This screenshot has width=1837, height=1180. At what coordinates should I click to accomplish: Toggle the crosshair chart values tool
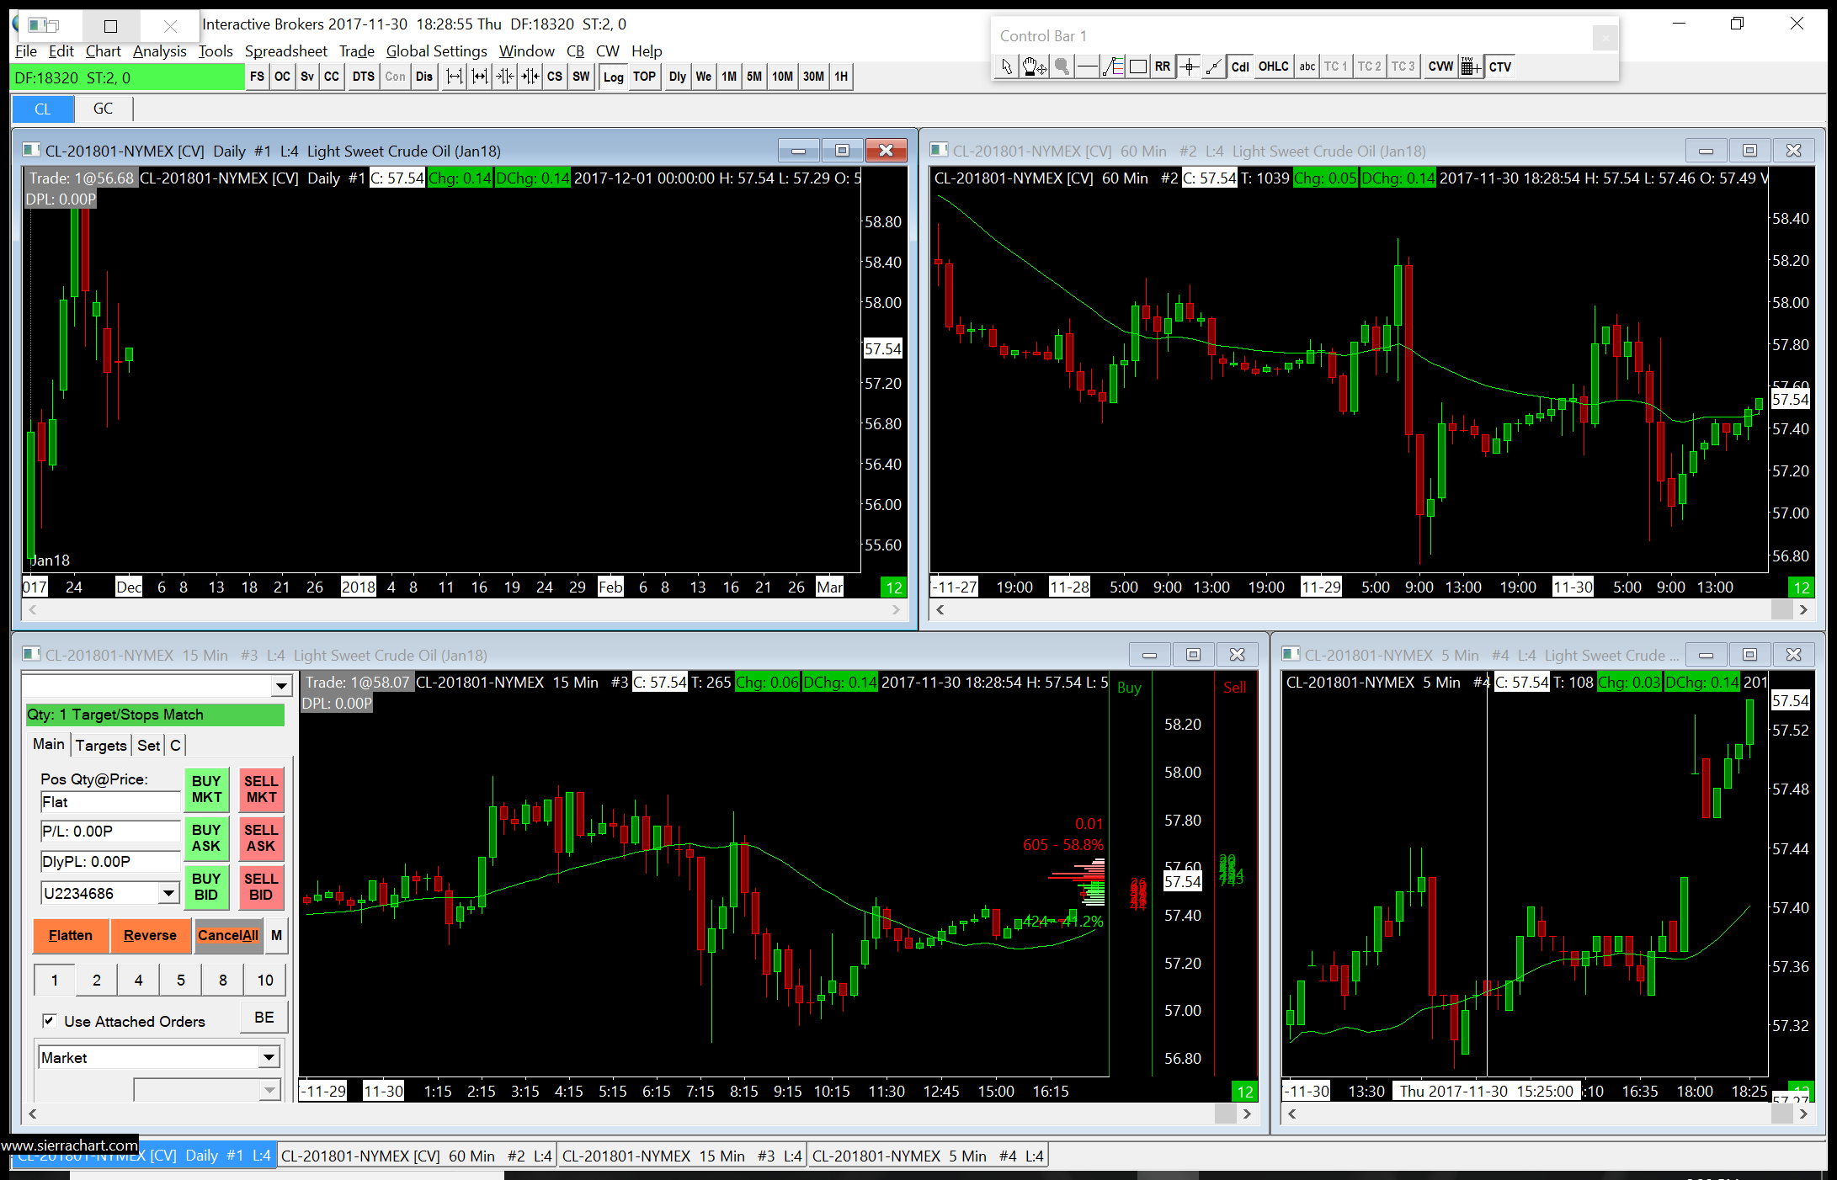pyautogui.click(x=1189, y=66)
